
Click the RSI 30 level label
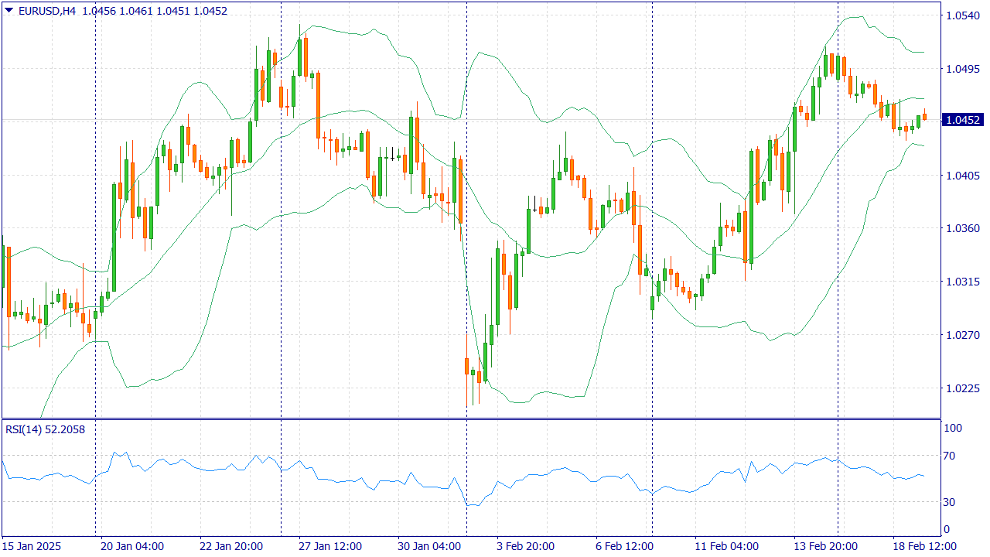coord(952,502)
